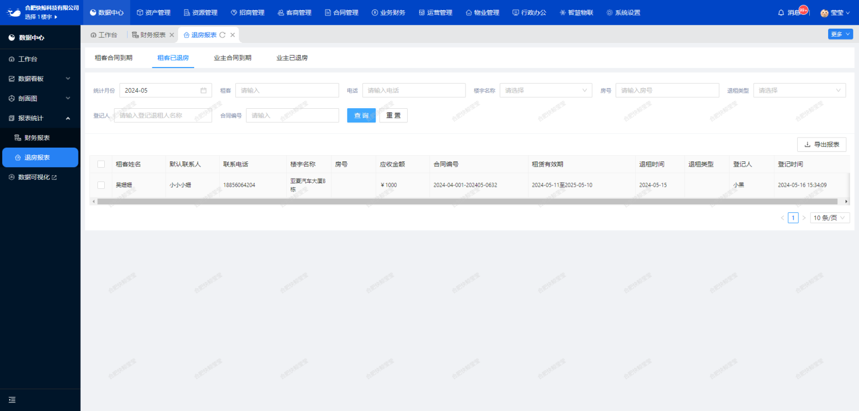Screen dimensions: 859x411
Task: Click the 统计月份 date field
Action: tap(166, 90)
